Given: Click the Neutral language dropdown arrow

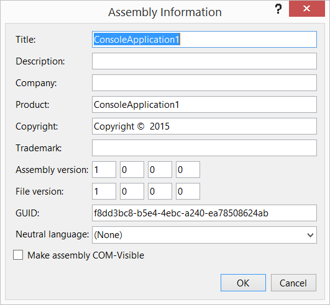Looking at the screenshot, I should coord(310,235).
